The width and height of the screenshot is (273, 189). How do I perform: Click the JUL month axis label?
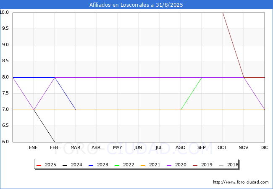point(159,147)
